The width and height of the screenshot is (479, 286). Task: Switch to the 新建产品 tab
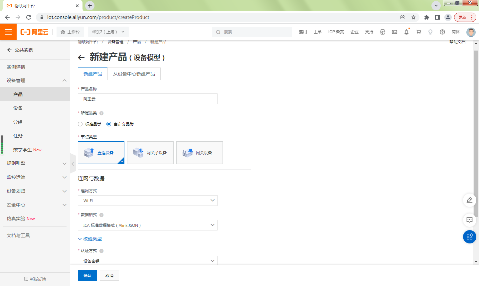[93, 74]
